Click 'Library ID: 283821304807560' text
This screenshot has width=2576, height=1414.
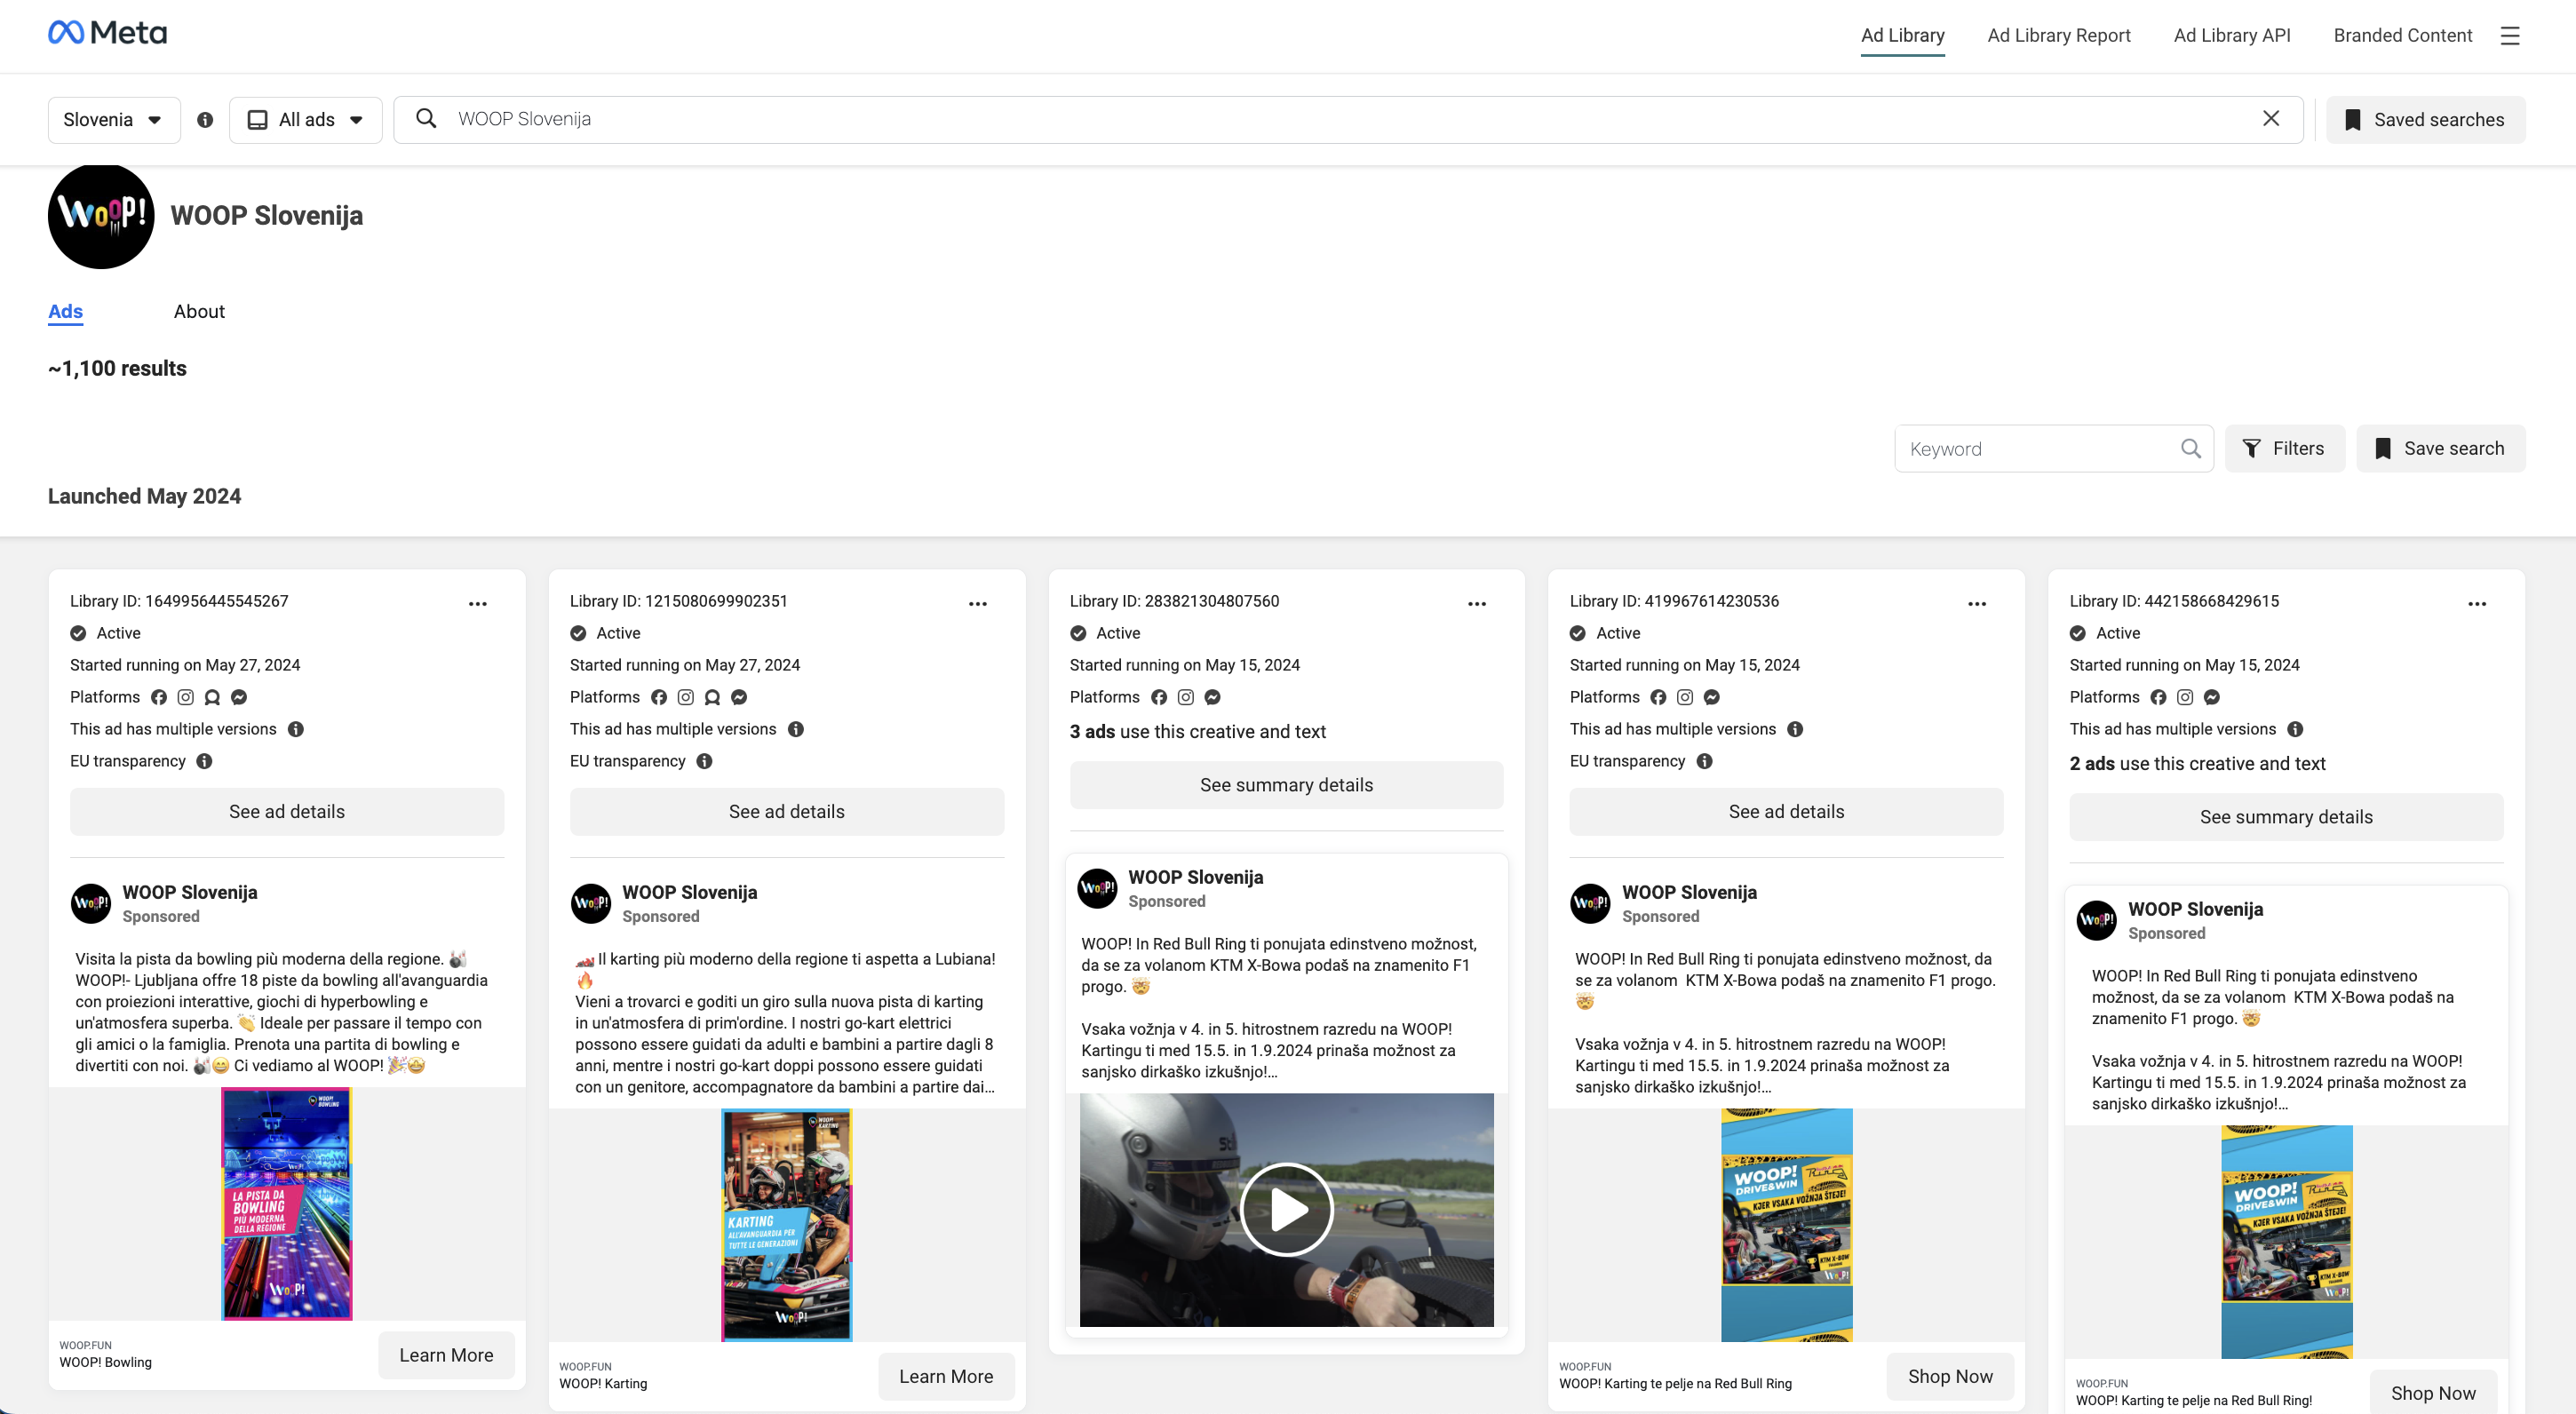coord(1174,601)
